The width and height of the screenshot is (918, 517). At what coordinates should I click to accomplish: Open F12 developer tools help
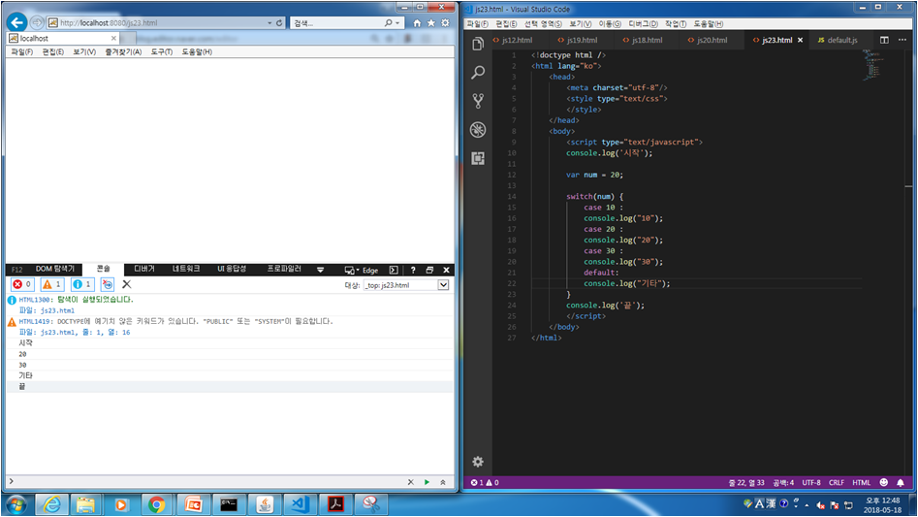tap(413, 270)
